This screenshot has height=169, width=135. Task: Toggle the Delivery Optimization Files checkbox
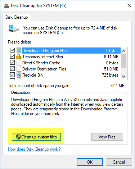(12, 69)
